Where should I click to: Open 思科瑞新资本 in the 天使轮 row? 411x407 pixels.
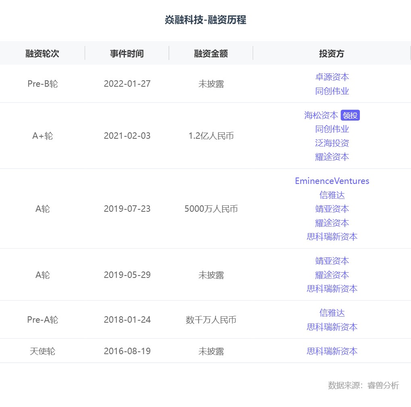pyautogui.click(x=332, y=351)
